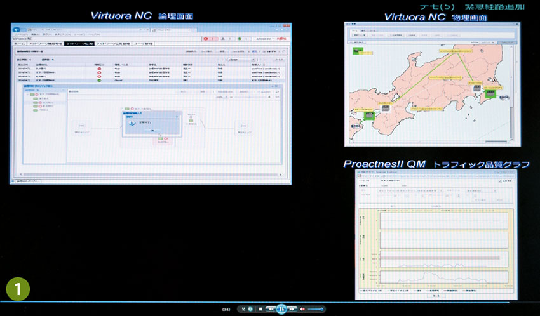Click the gray node near Tokyo on the map
The width and height of the screenshot is (540, 316).
coord(477,88)
